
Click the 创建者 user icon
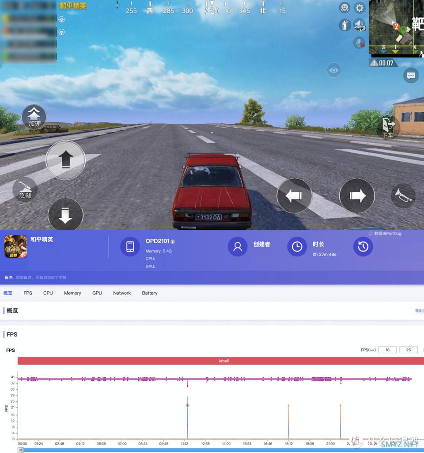tap(238, 247)
